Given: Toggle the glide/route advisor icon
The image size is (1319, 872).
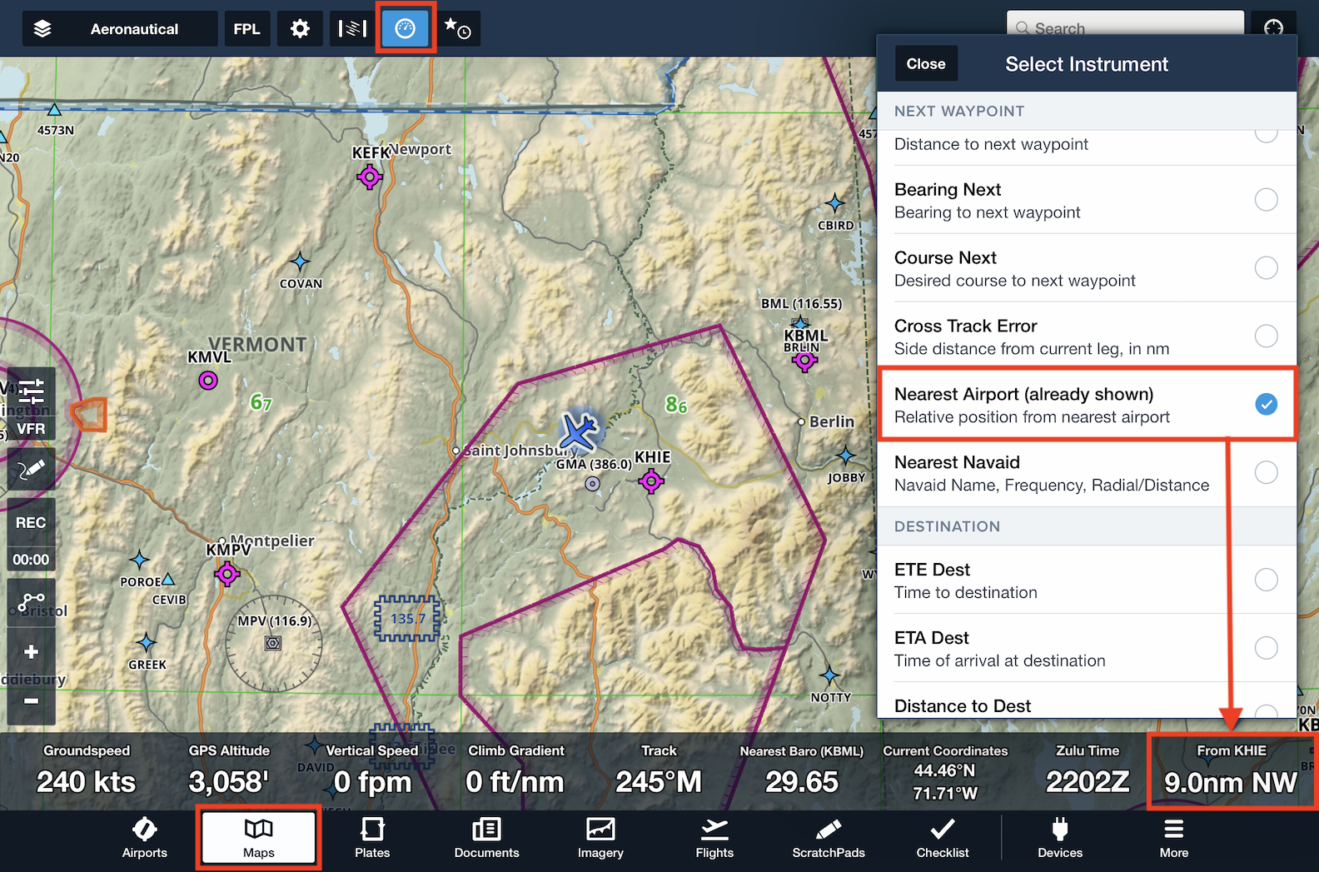Looking at the screenshot, I should point(352,29).
